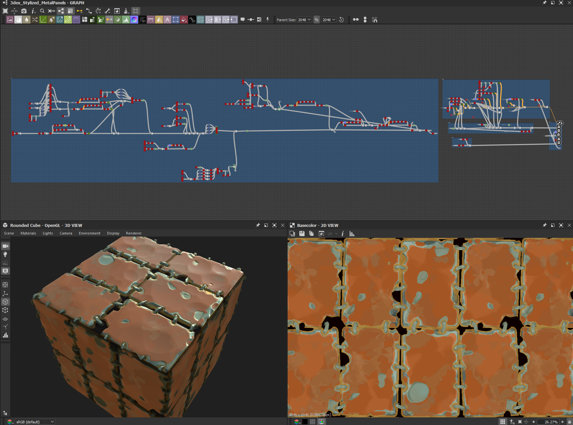Add a Text node with the A icon
This screenshot has width=573, height=425.
pyautogui.click(x=167, y=19)
